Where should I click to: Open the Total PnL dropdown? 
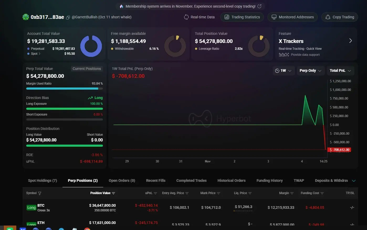(x=340, y=70)
